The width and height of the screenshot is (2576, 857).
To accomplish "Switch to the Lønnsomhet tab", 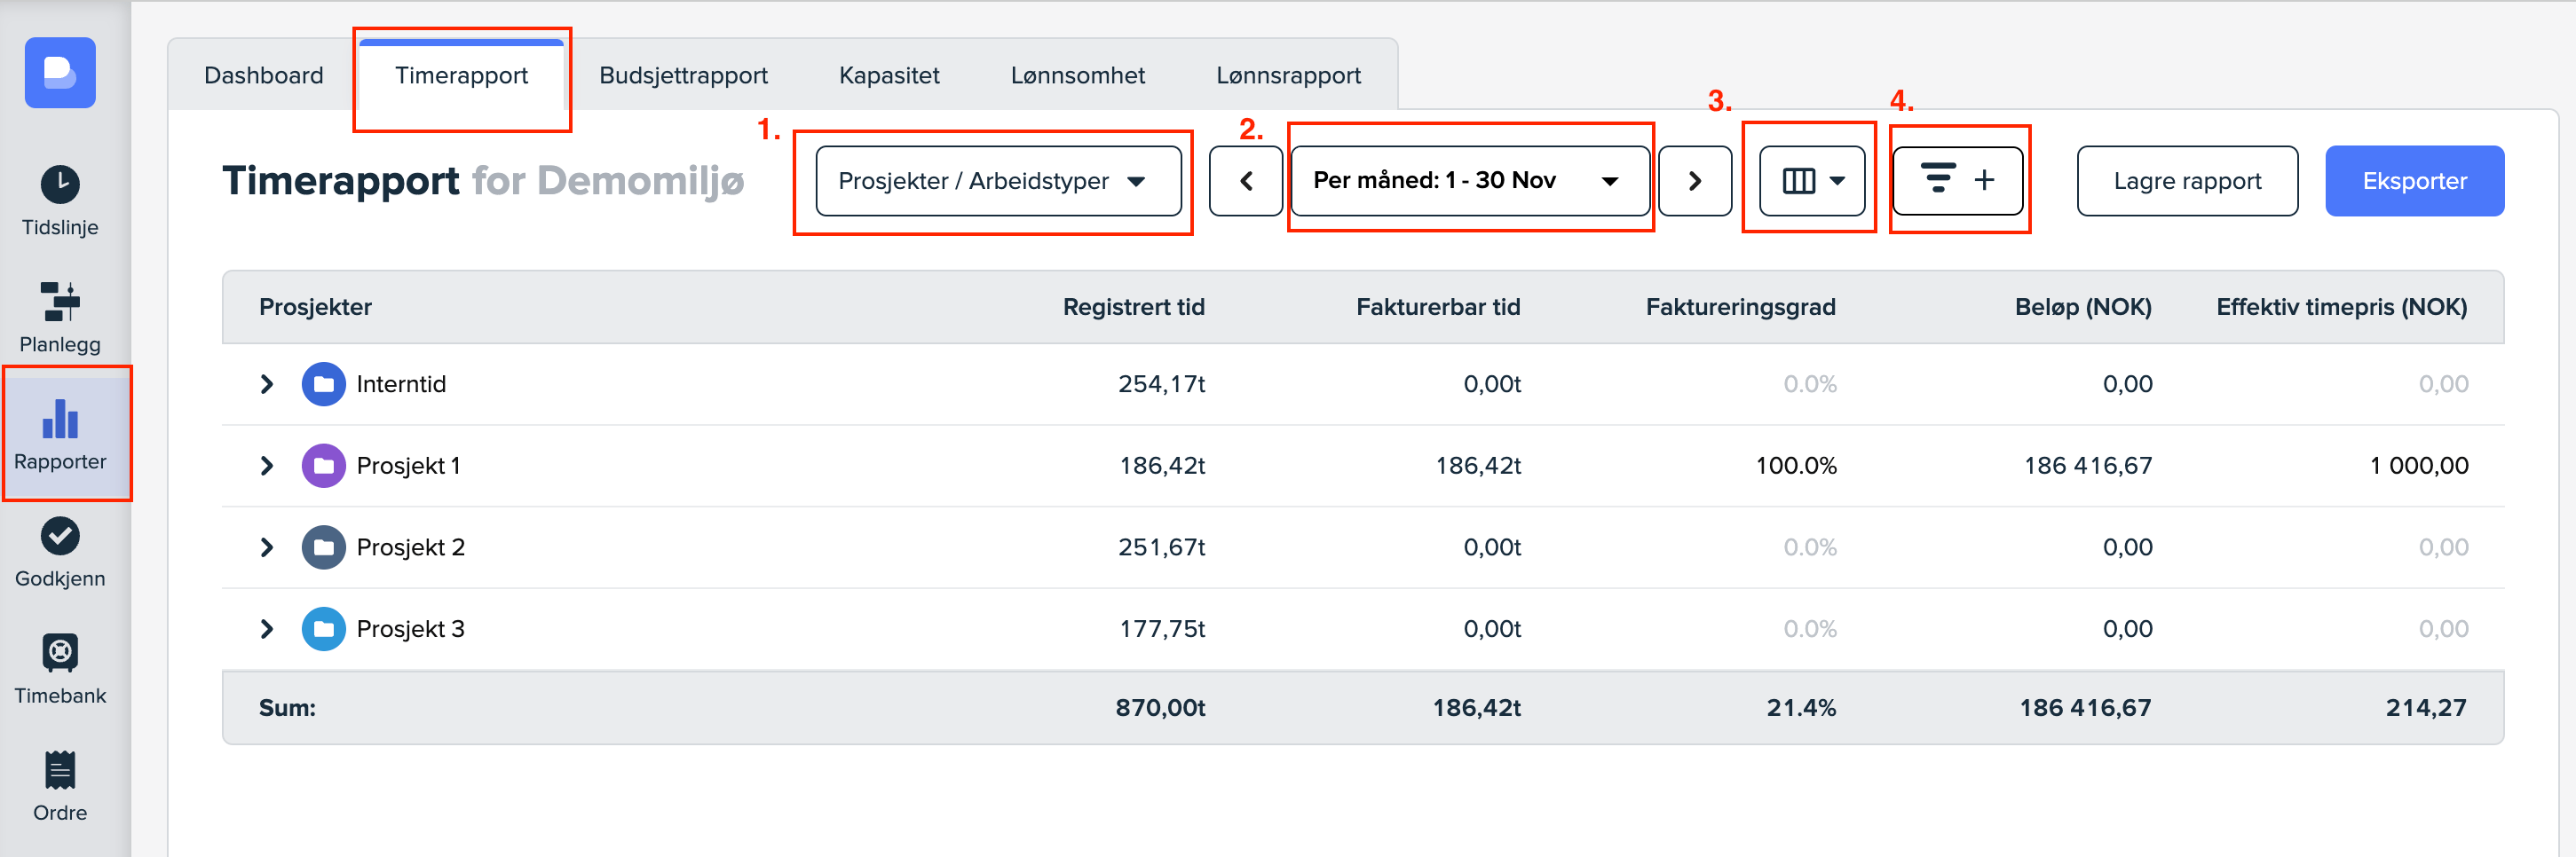I will 1077,75.
